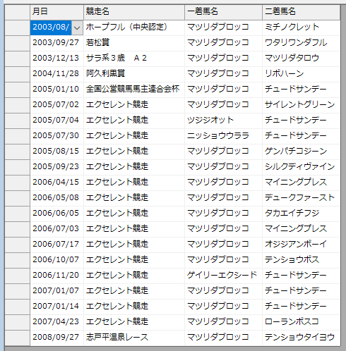The image size is (346, 351).
Task: Click the cell サラ系3歳 A2
Action: click(x=134, y=58)
